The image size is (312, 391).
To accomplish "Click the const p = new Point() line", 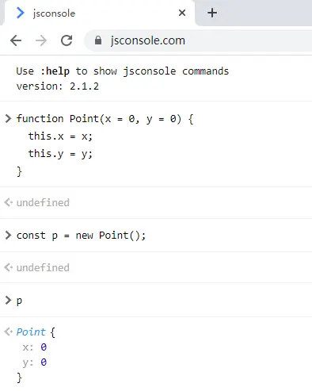I will tap(81, 236).
